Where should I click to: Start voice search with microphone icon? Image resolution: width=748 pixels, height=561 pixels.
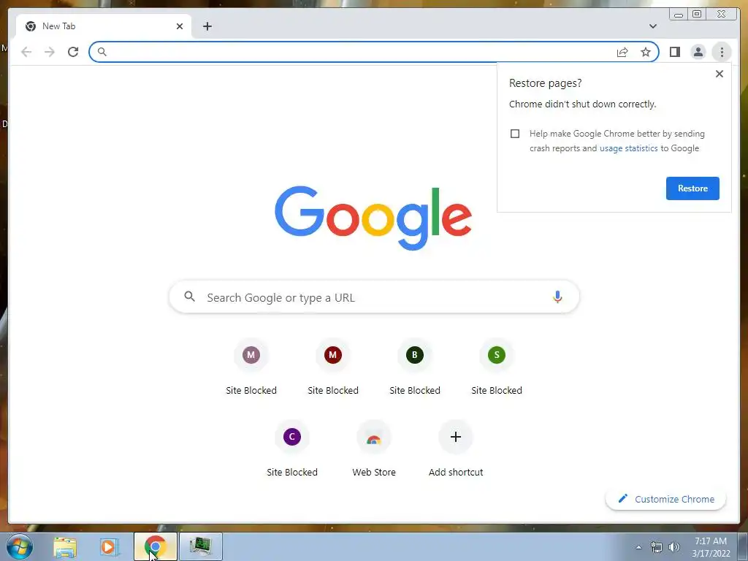pos(557,297)
